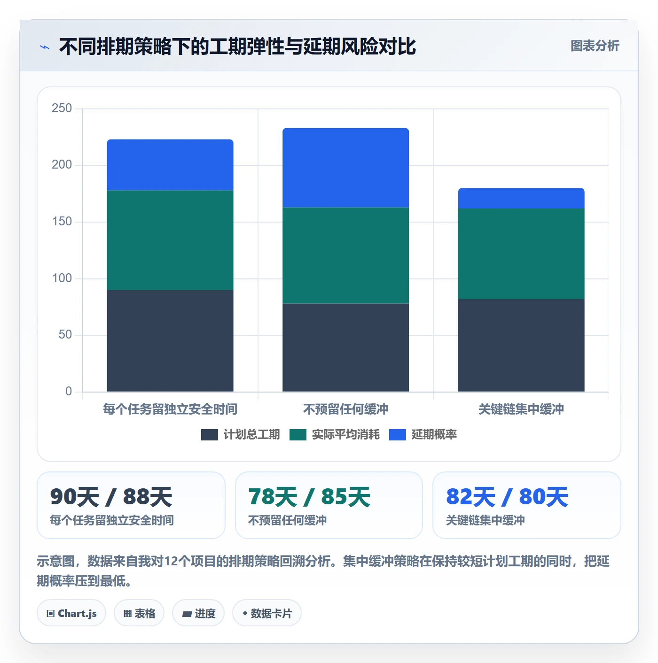
Task: Click the blue segment of 关键链集中缓冲 bar
Action: click(521, 198)
